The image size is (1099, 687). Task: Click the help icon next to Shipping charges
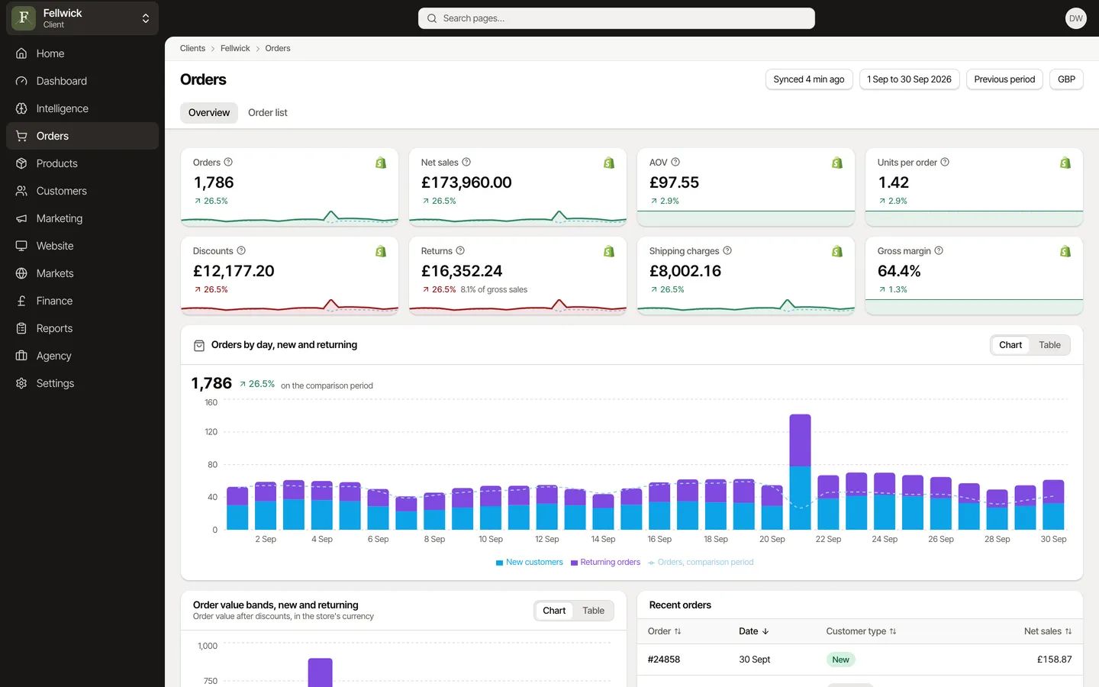[x=727, y=250]
